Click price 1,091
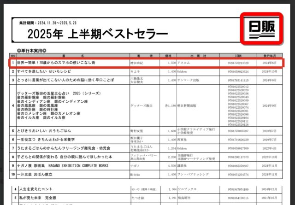The height and width of the screenshot is (205, 295). point(172,198)
